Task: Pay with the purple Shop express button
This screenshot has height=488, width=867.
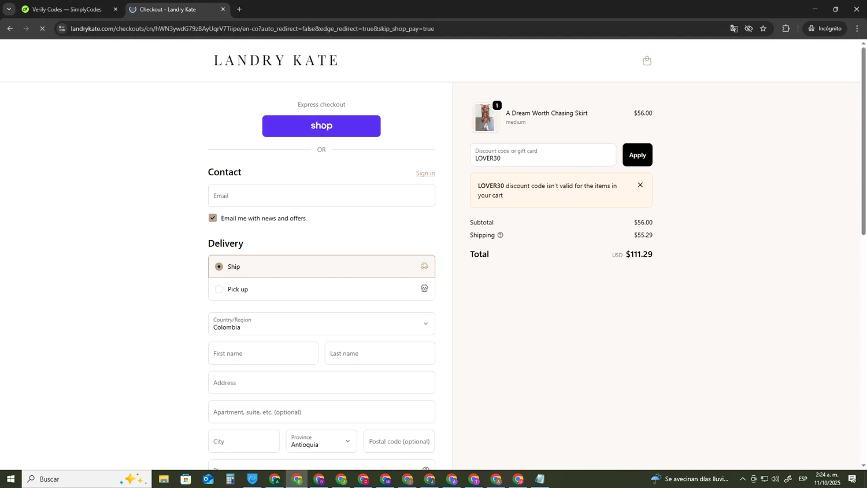Action: point(321,126)
